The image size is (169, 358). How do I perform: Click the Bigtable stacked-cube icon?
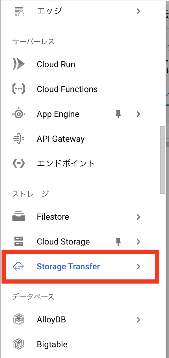[x=18, y=344]
